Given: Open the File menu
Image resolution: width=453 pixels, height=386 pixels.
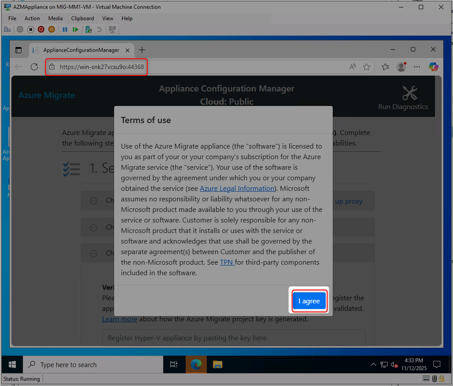Looking at the screenshot, I should click(12, 18).
